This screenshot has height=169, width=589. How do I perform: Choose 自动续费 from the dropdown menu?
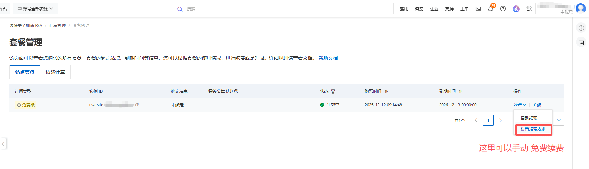(x=529, y=118)
